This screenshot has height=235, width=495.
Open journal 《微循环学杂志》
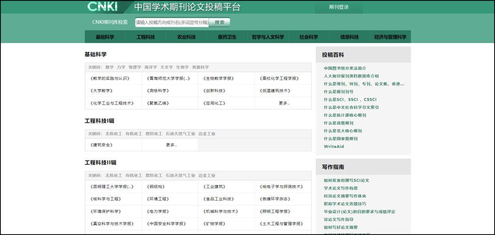tap(275, 199)
